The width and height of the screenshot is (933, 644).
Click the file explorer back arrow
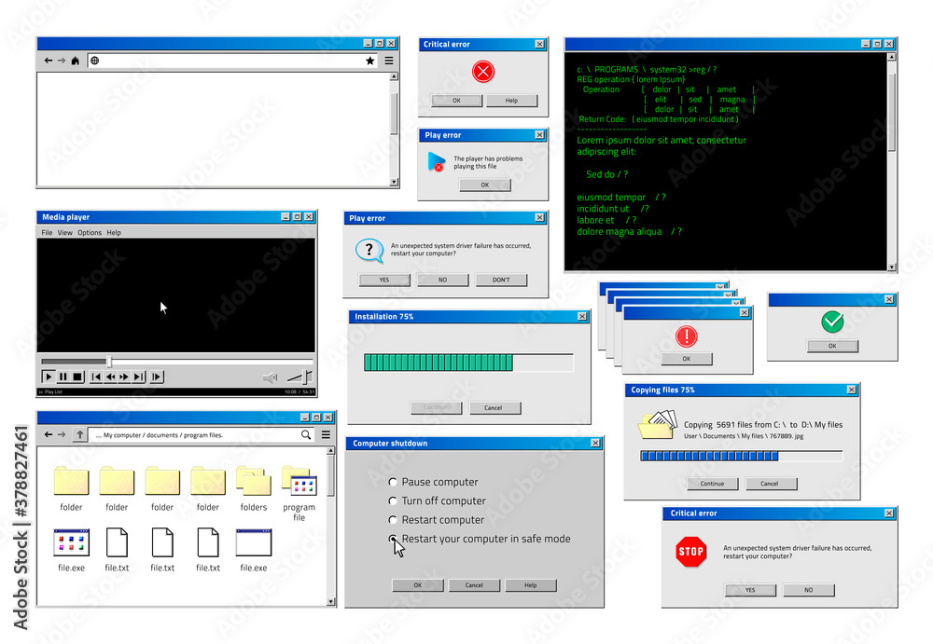coord(49,434)
